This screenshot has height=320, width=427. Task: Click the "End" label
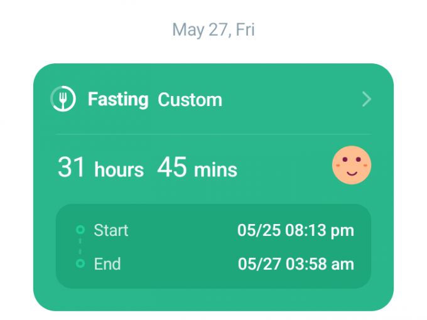point(107,264)
